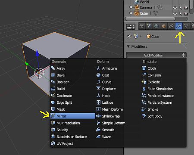Add the Shrinkwrap modifier

pos(118,116)
